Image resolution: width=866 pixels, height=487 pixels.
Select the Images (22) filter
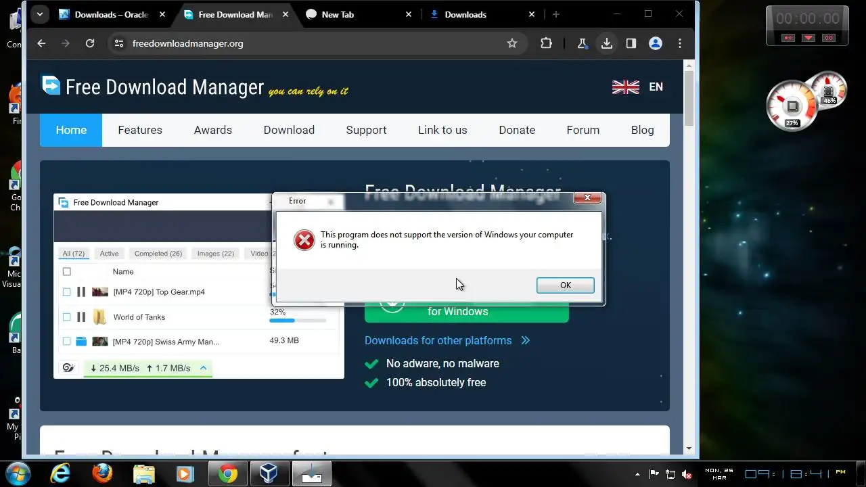coord(216,254)
